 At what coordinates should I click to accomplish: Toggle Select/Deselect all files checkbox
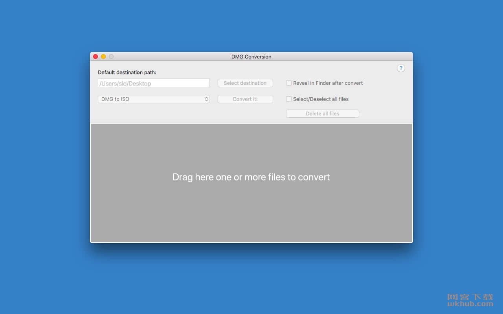(x=289, y=99)
